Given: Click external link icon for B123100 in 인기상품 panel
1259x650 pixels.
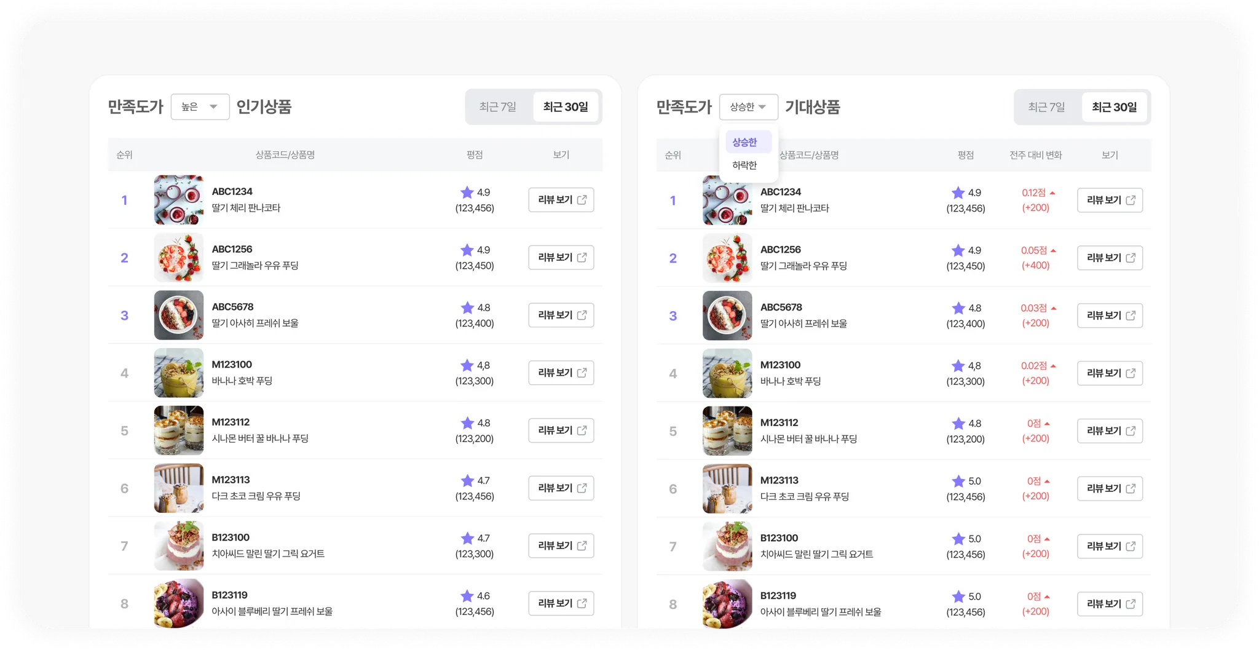Looking at the screenshot, I should click(582, 545).
